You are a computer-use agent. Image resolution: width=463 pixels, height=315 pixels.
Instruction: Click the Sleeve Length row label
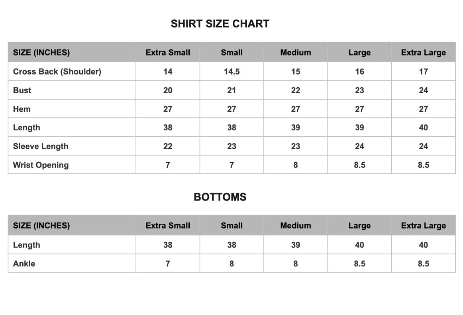coord(41,146)
